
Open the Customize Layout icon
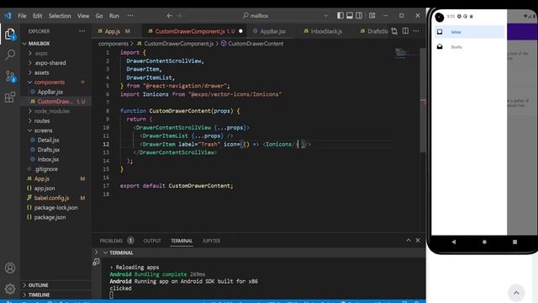372,15
